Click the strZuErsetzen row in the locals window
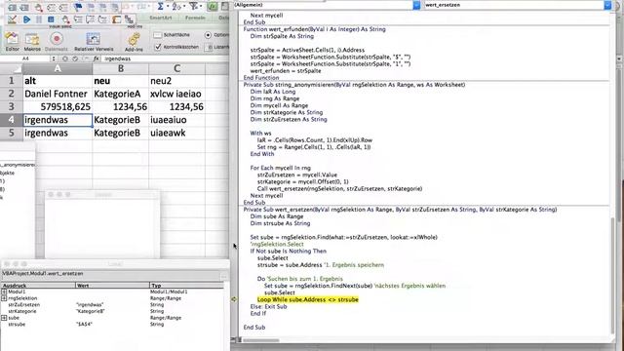This screenshot has width=624, height=351. click(112, 304)
